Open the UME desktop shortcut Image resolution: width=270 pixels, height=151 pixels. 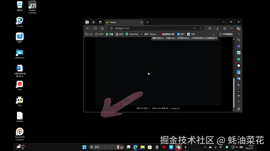[x=20, y=38]
